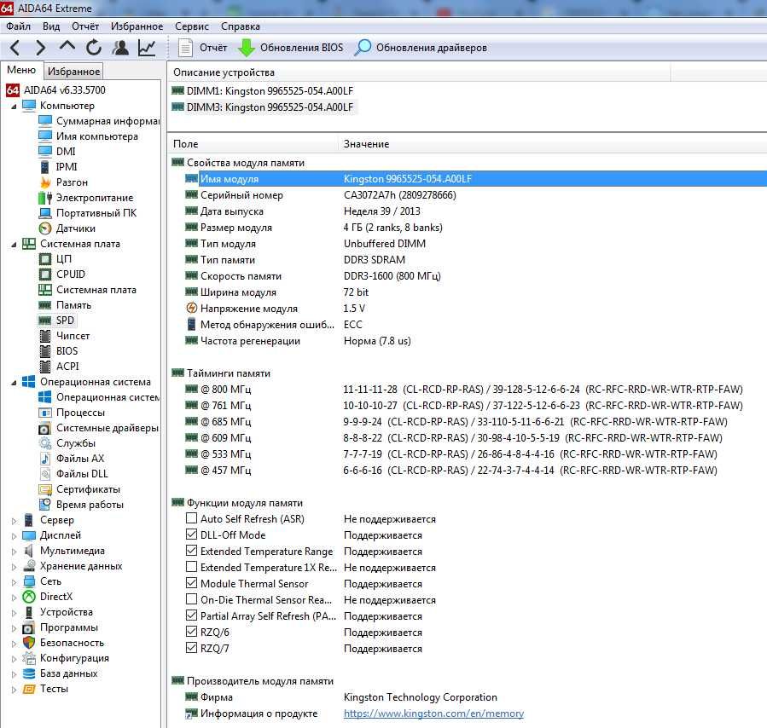
Task: Expand the DirectX tree node
Action: (x=15, y=597)
